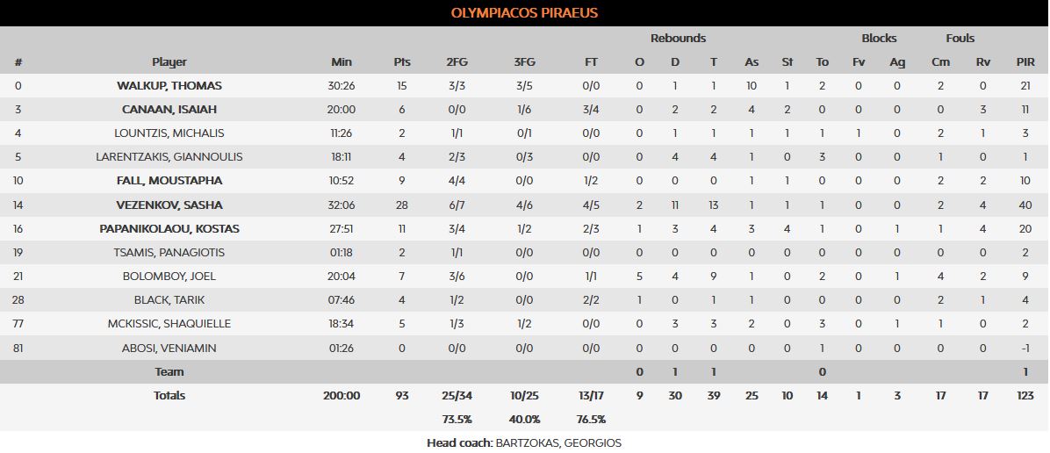Click Black, Tarik player name
The image size is (1050, 453).
tap(169, 300)
